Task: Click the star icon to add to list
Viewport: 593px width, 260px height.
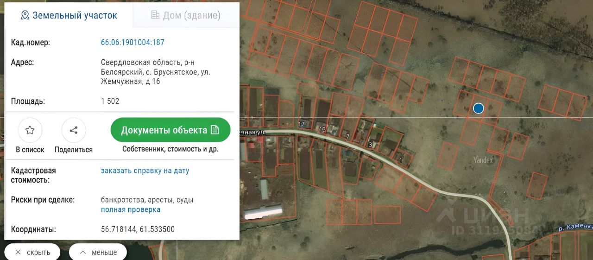Action: click(x=30, y=130)
